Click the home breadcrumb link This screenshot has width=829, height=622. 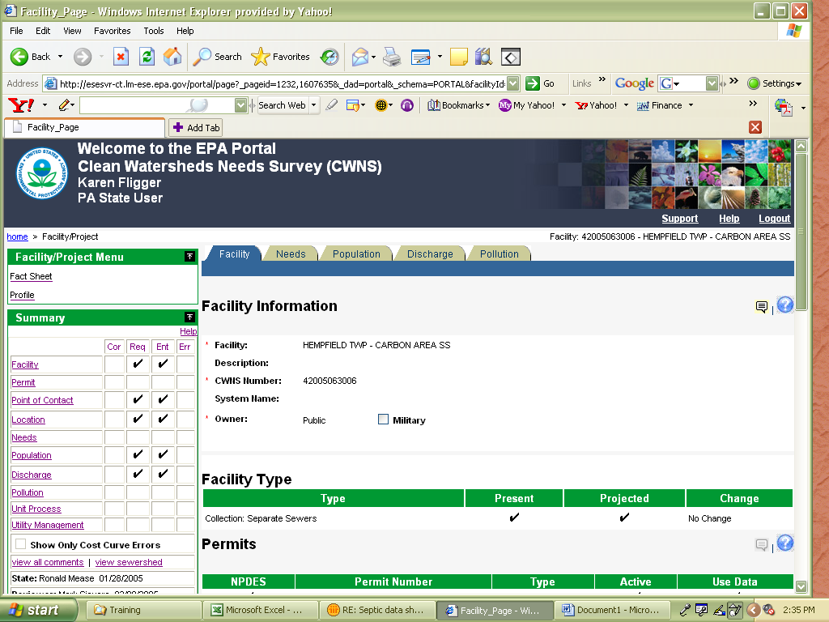click(17, 236)
